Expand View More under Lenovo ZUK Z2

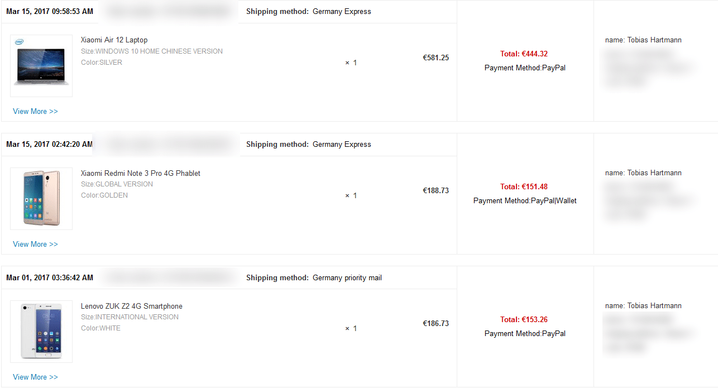[35, 377]
